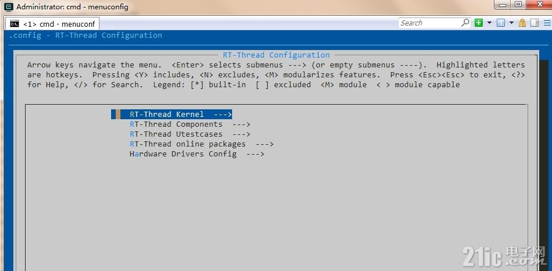Click the '.config - RT-Thread Configuration' header text
The width and height of the screenshot is (552, 271).
pyautogui.click(x=86, y=35)
